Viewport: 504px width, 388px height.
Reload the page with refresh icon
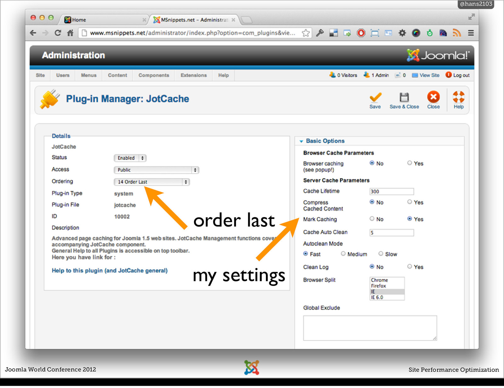click(x=58, y=33)
